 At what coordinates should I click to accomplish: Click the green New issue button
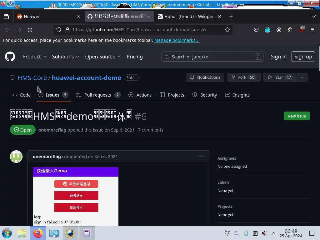(x=297, y=116)
